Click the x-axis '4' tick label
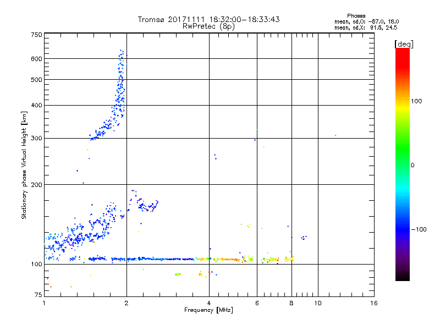The width and height of the screenshot is (440, 330). click(x=209, y=303)
